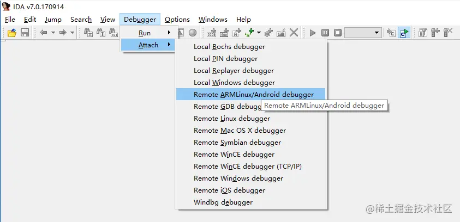The width and height of the screenshot is (460, 222).
Task: Click the ASCII string 'A' plus icon
Action: (237, 33)
